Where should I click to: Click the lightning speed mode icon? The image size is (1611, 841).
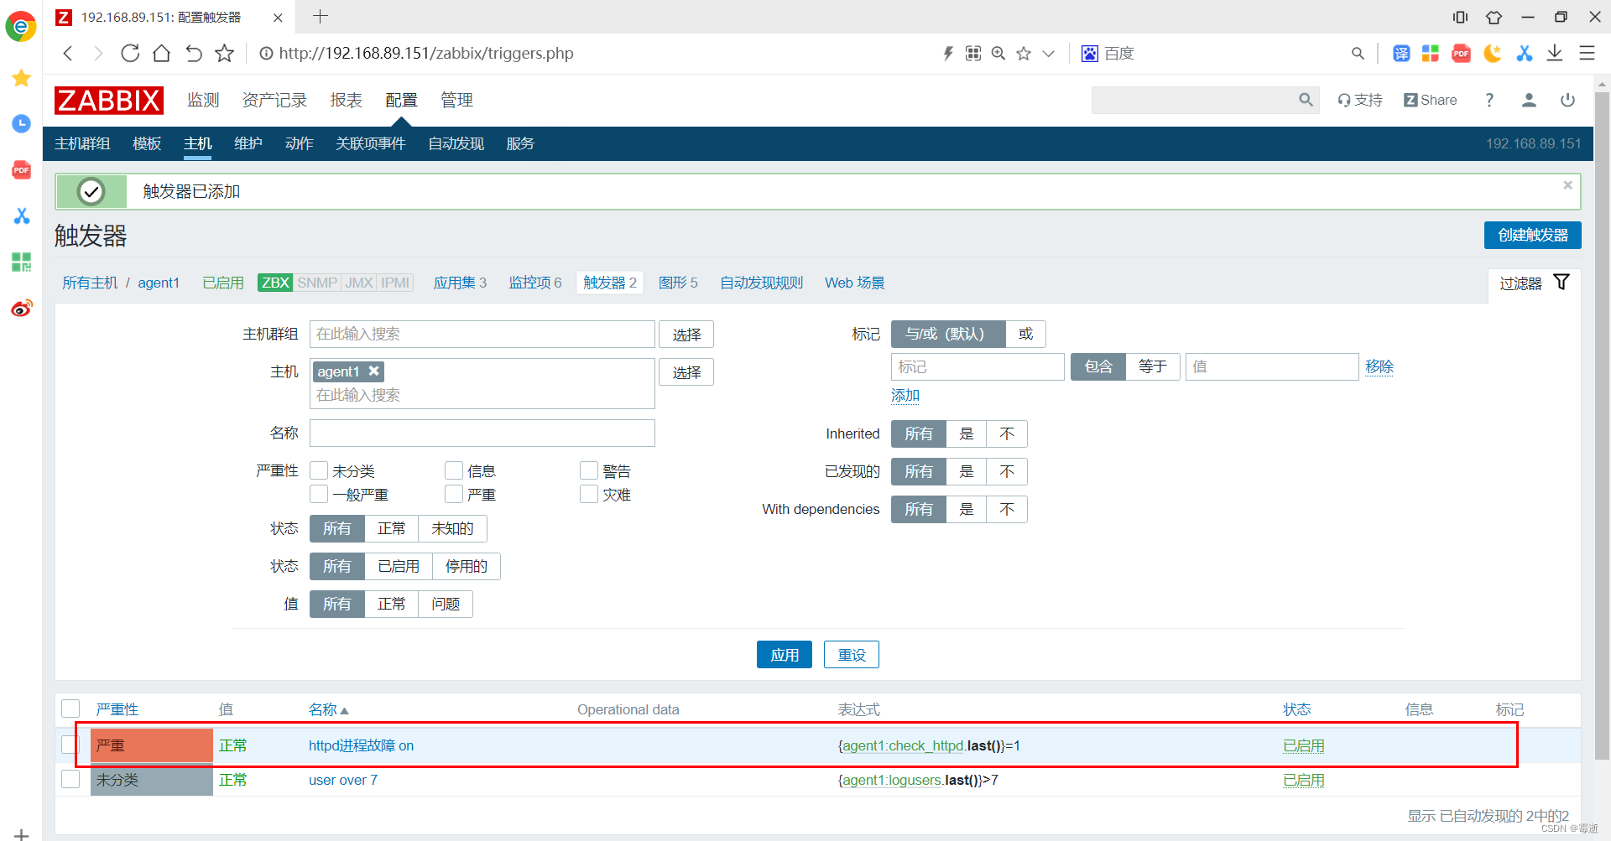tap(948, 54)
